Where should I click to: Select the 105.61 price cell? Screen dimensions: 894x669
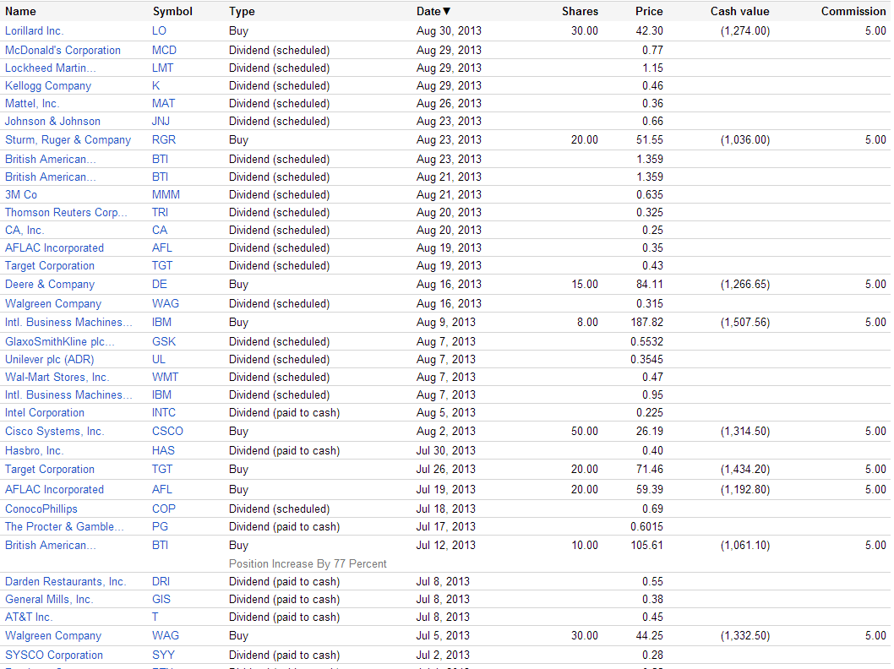[646, 545]
